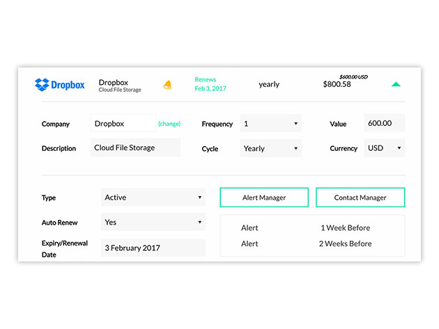Click the header's Cloud File Storage subtitle

pyautogui.click(x=120, y=90)
